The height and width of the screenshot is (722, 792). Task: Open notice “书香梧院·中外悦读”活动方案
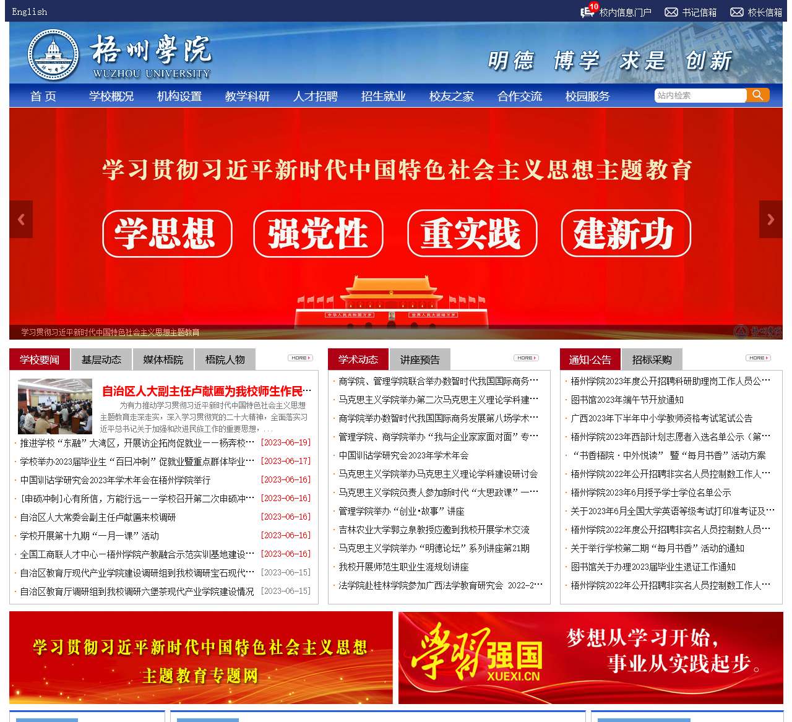coord(668,455)
